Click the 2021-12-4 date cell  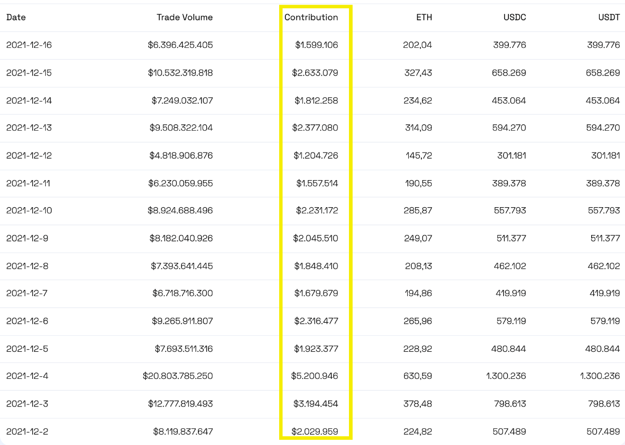coord(27,376)
